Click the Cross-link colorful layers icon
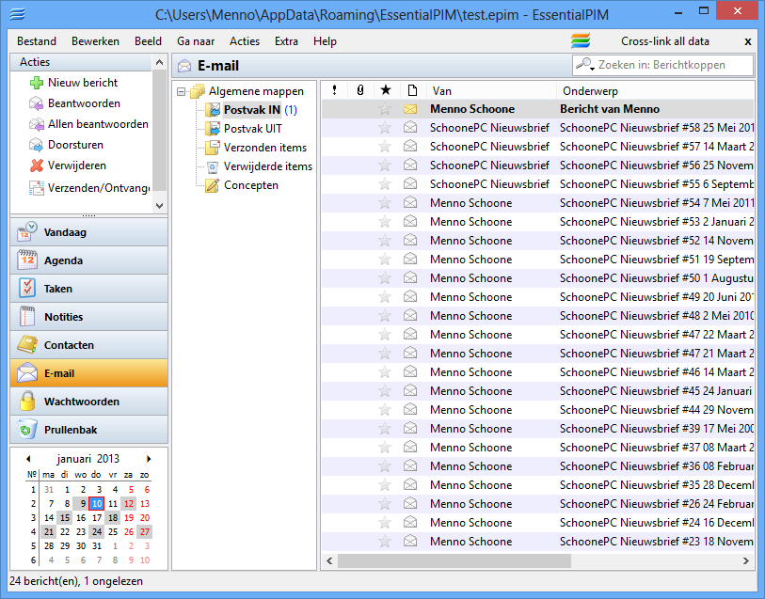The height and width of the screenshot is (599, 765). (x=581, y=41)
